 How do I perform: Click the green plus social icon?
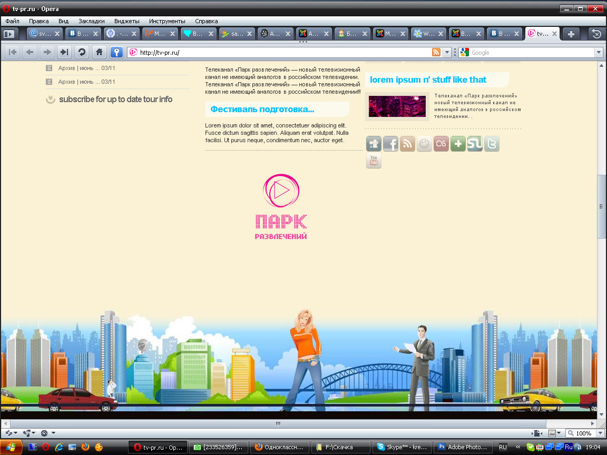[x=458, y=144]
